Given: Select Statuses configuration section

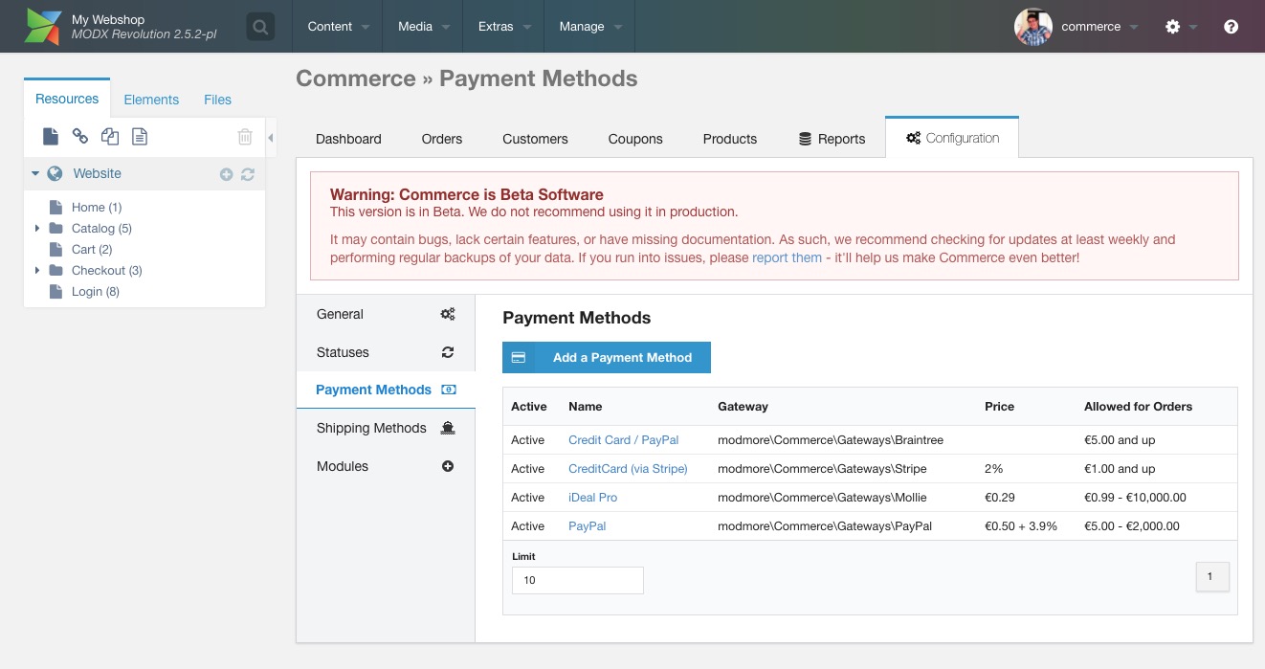Looking at the screenshot, I should point(386,352).
